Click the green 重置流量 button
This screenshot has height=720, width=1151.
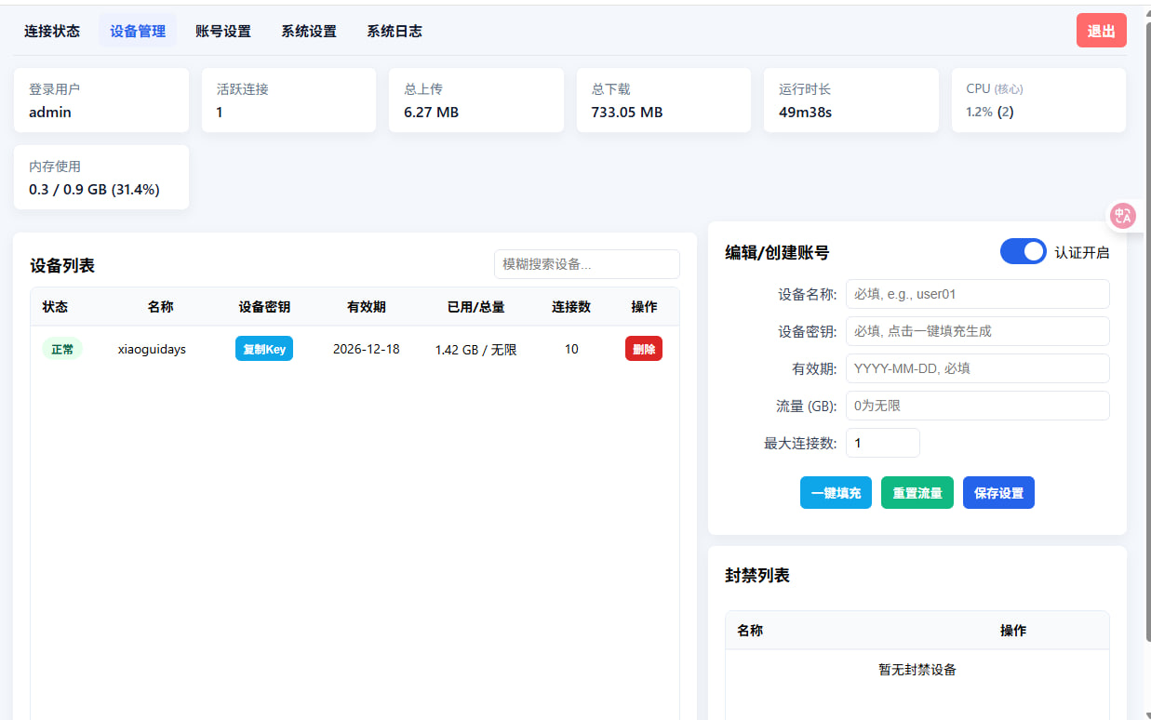coord(917,493)
